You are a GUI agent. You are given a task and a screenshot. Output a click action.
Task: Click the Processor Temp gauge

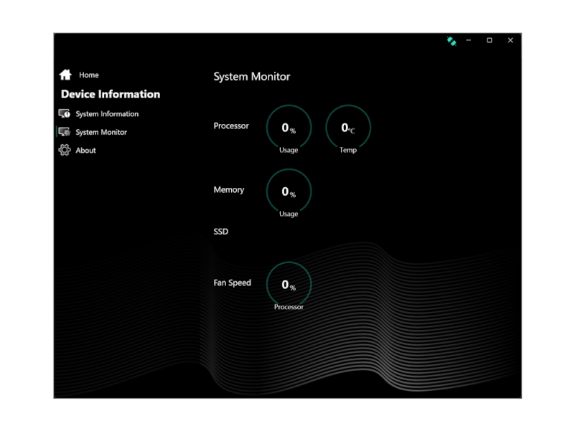pyautogui.click(x=348, y=128)
